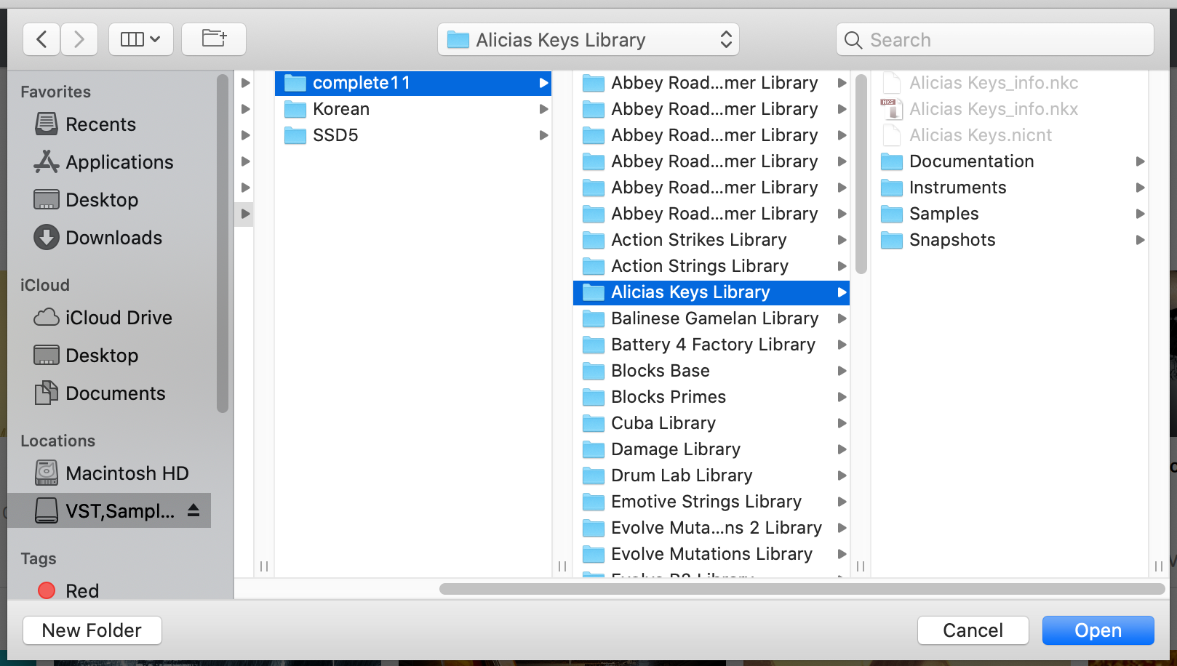This screenshot has height=666, width=1177.
Task: Expand the Snapshots folder arrow
Action: coord(1140,240)
